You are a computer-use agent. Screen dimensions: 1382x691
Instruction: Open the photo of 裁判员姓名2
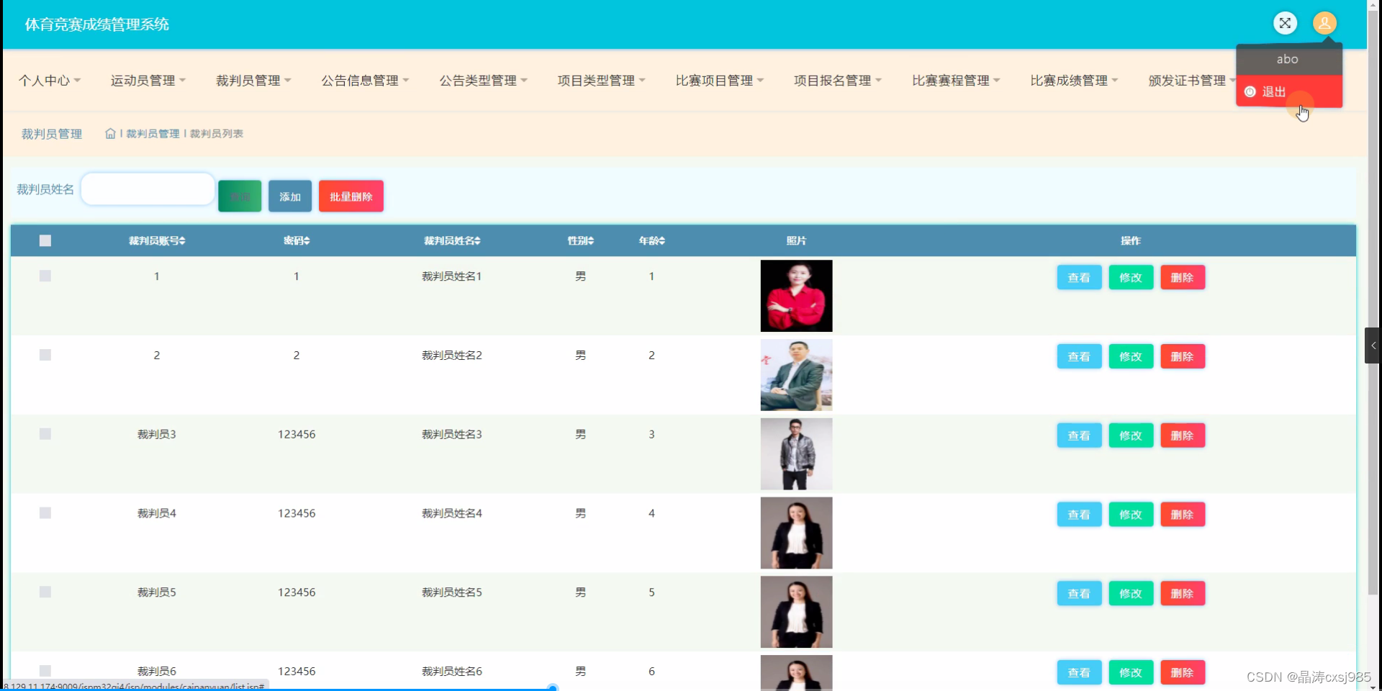click(x=796, y=375)
